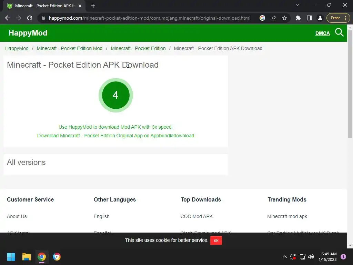The width and height of the screenshot is (353, 265).
Task: Click the Error update button
Action: [x=335, y=18]
